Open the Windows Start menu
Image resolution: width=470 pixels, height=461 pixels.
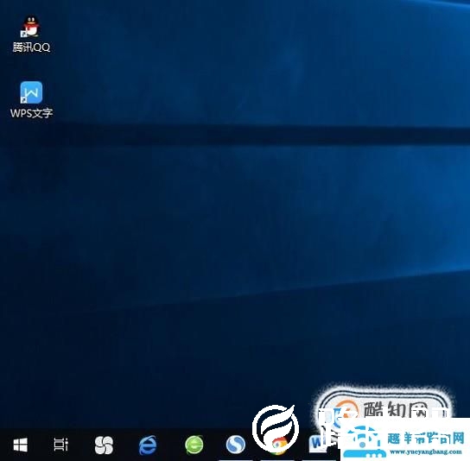tap(21, 445)
